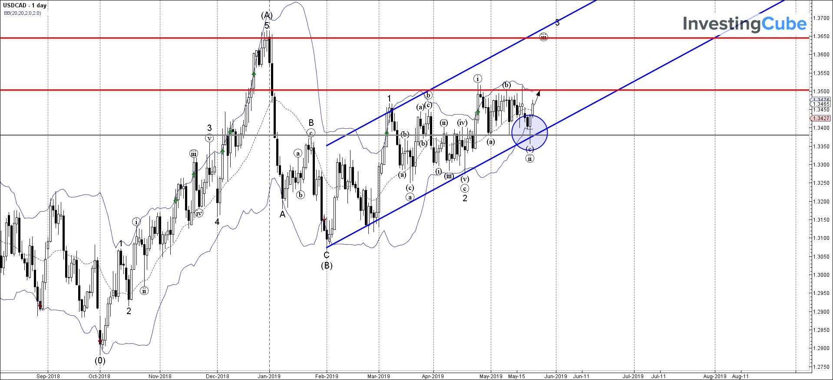Click the Jan-2019 date label
This screenshot has height=380, width=833.
tap(269, 376)
